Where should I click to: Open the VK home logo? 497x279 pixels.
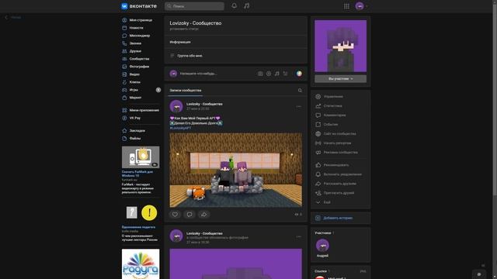[x=139, y=6]
